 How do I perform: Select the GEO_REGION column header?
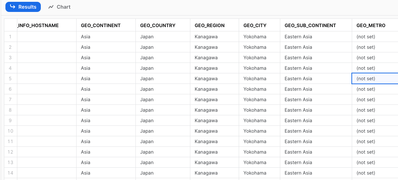[x=215, y=25]
